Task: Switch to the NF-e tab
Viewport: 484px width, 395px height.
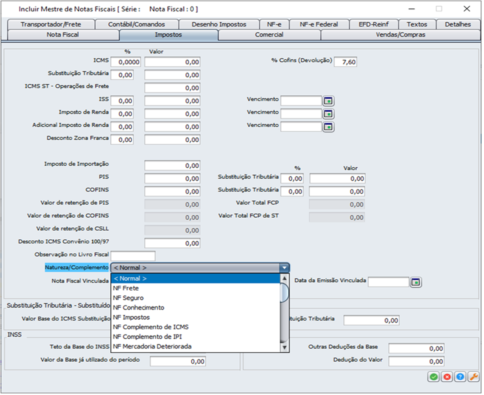Action: click(x=274, y=24)
